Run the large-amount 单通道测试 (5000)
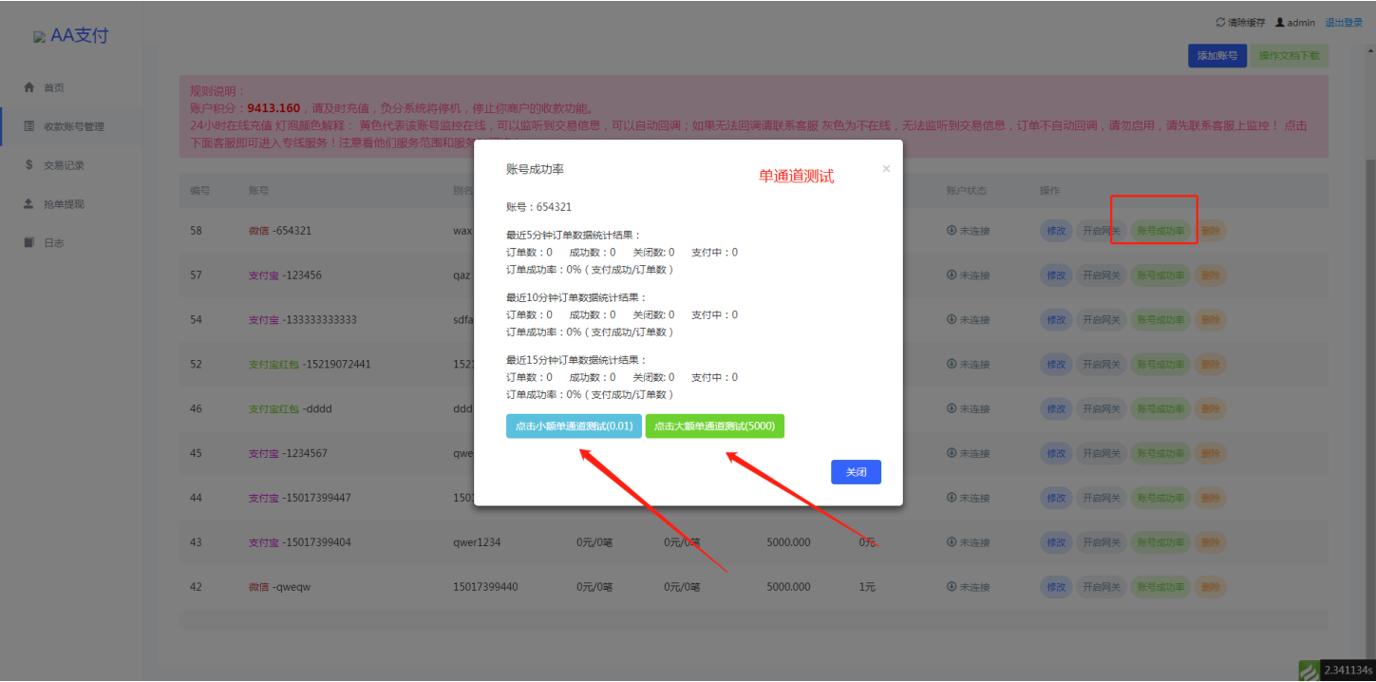 pyautogui.click(x=715, y=426)
